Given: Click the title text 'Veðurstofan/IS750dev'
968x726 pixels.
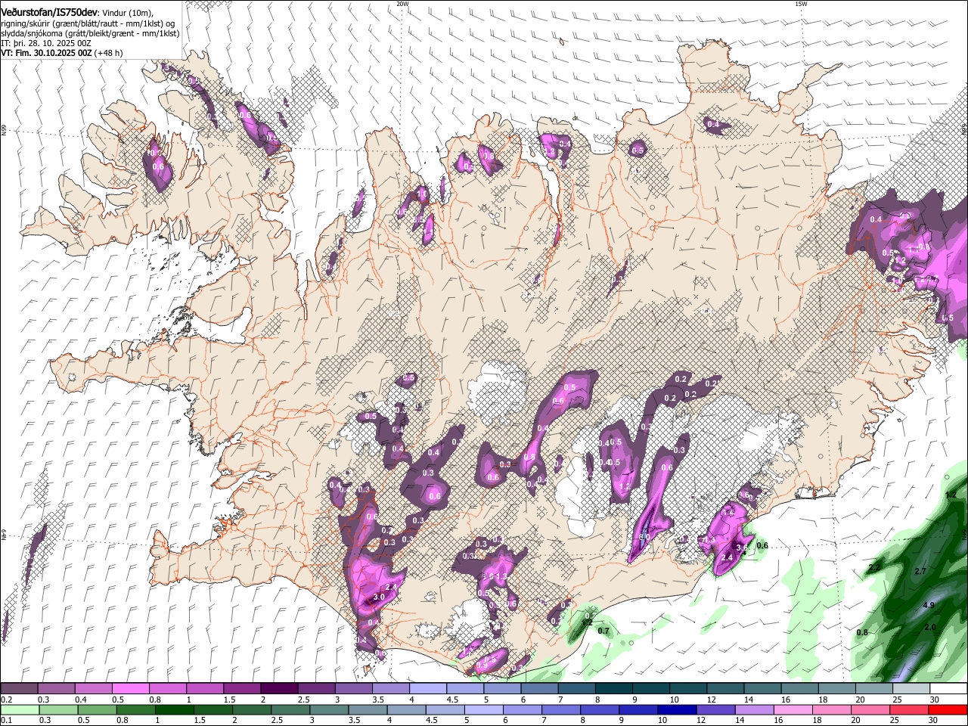Looking at the screenshot, I should [x=49, y=13].
